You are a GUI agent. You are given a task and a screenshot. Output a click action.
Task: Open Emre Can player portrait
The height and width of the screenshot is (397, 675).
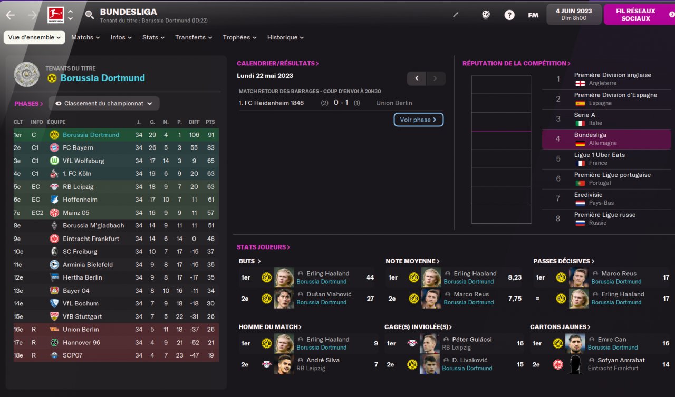pyautogui.click(x=575, y=343)
